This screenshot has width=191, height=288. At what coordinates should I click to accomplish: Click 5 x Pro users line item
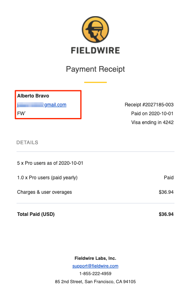(50, 163)
